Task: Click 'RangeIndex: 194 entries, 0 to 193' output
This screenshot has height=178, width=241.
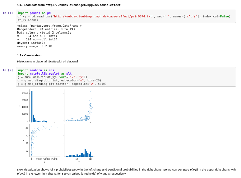Action: [46, 29]
